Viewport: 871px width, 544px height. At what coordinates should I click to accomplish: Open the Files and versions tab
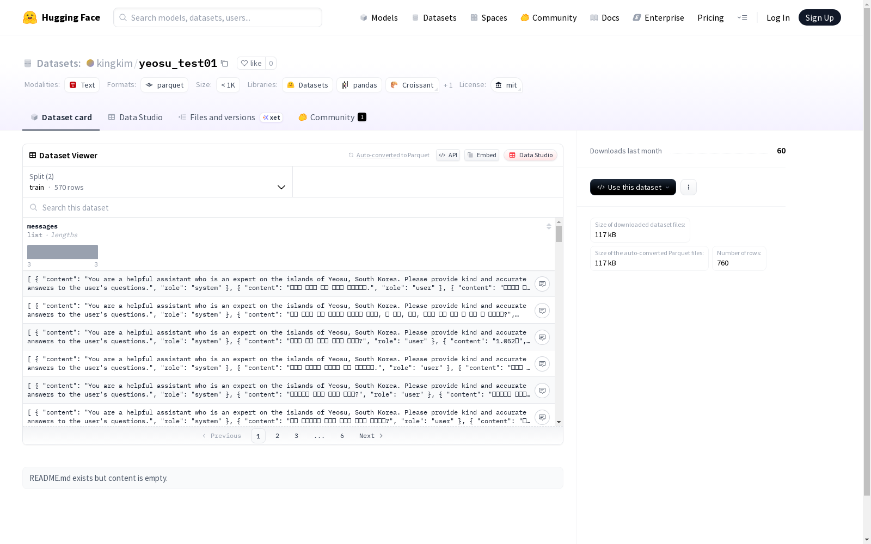coord(230,118)
